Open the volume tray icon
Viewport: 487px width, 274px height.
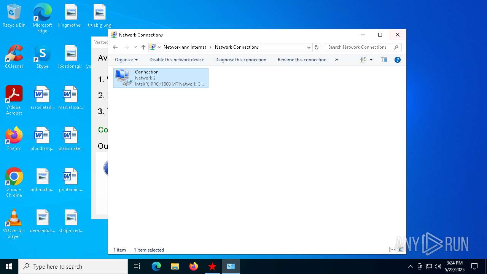[438, 266]
